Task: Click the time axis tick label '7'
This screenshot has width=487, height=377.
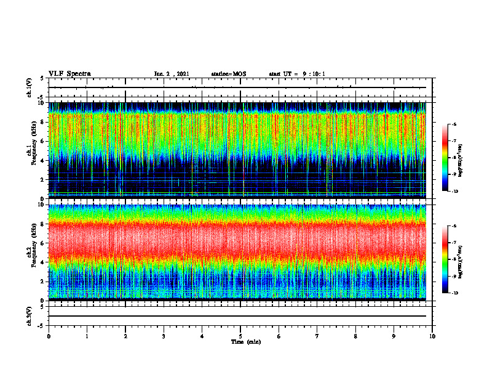Action: coord(317,336)
